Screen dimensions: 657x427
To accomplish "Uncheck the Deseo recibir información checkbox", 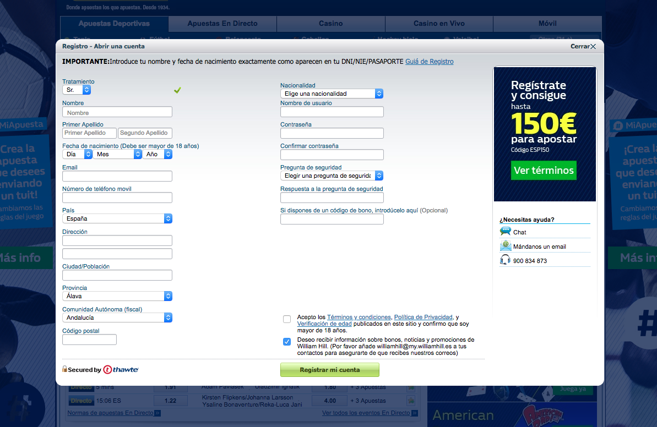I will (x=287, y=342).
